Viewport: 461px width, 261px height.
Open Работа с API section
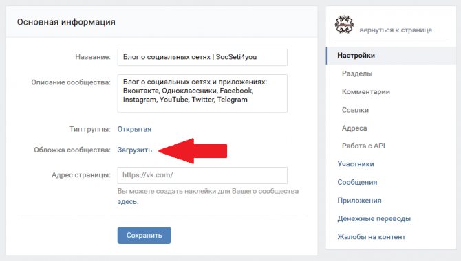363,146
